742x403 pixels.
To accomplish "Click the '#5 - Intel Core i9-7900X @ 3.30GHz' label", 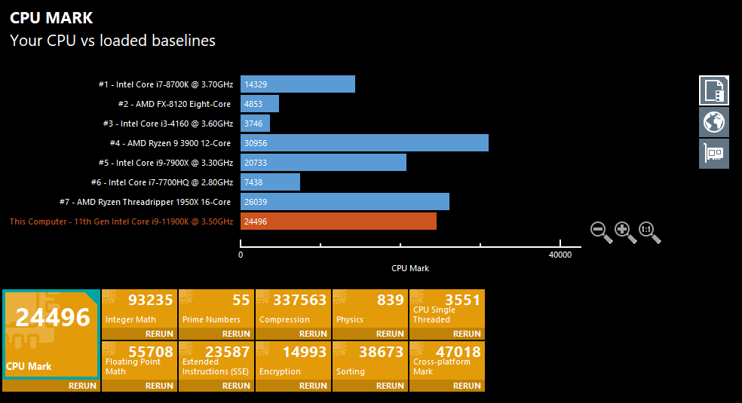I will (x=166, y=163).
